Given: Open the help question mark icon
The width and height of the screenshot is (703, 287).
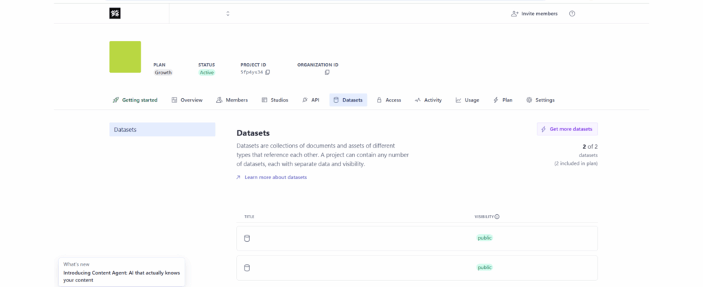Looking at the screenshot, I should [572, 14].
